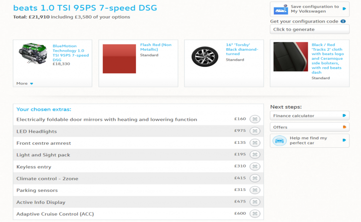Click the Torsby alloy wheel image

coord(205,57)
